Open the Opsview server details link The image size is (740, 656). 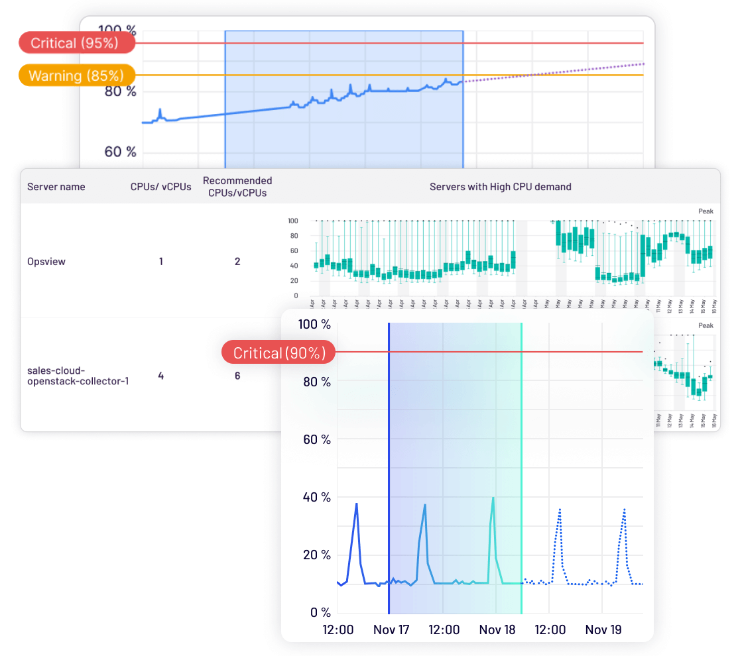46,261
